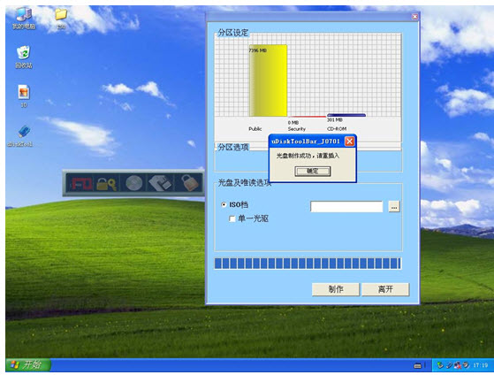This screenshot has height=375, width=494.
Task: Click the bronze padlock icon in toolbar
Action: [190, 183]
